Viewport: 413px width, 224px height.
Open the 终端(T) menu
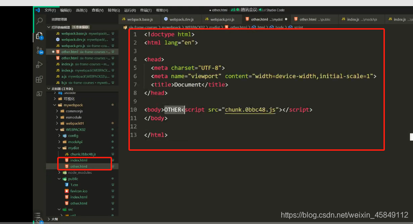coord(146,10)
